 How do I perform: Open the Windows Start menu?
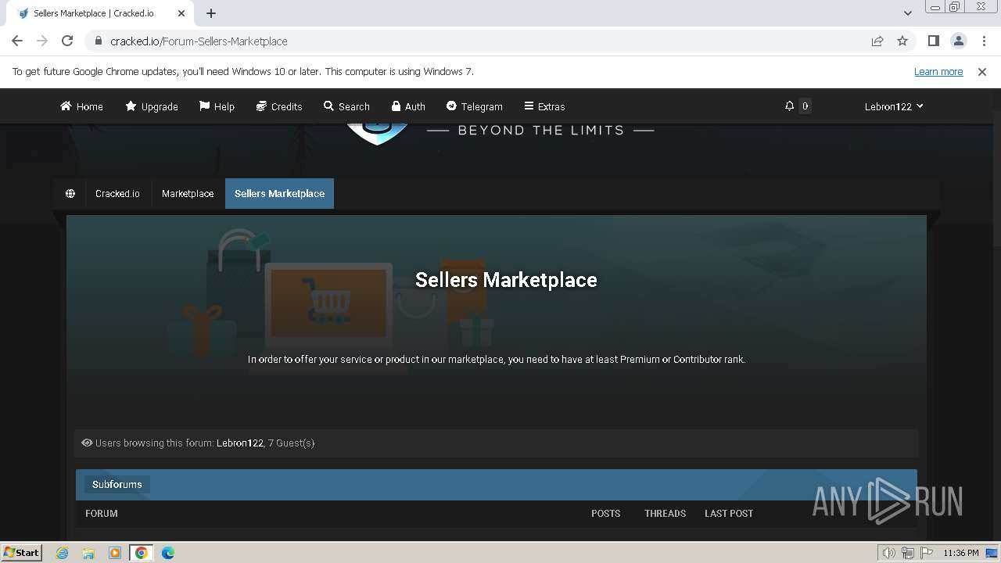(x=21, y=552)
